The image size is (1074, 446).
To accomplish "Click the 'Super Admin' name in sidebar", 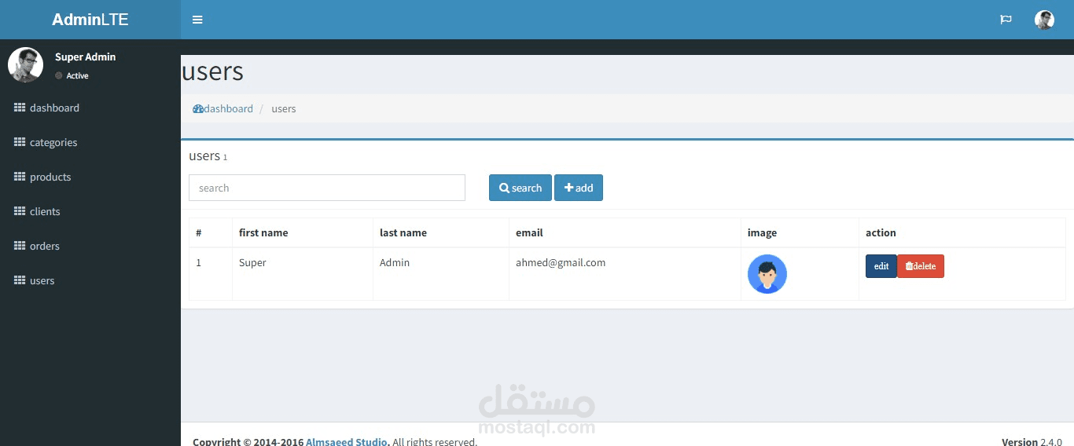I will point(85,57).
